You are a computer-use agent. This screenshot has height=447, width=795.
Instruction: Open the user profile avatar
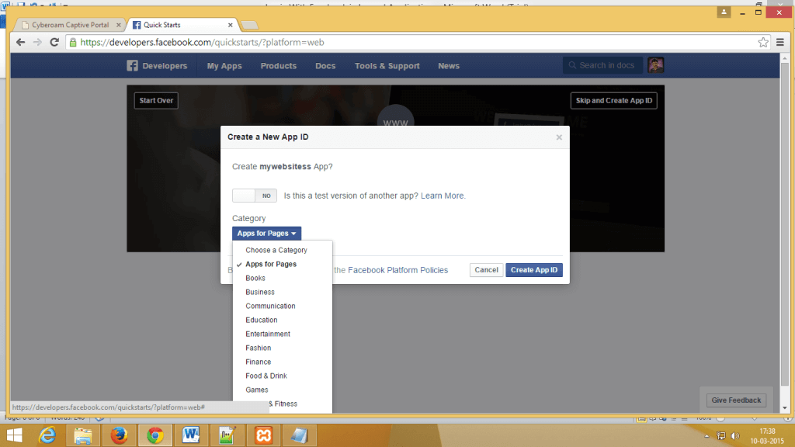pos(655,65)
